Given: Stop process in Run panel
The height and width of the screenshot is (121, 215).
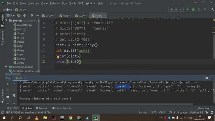Looking at the screenshot, I should coord(8,90).
